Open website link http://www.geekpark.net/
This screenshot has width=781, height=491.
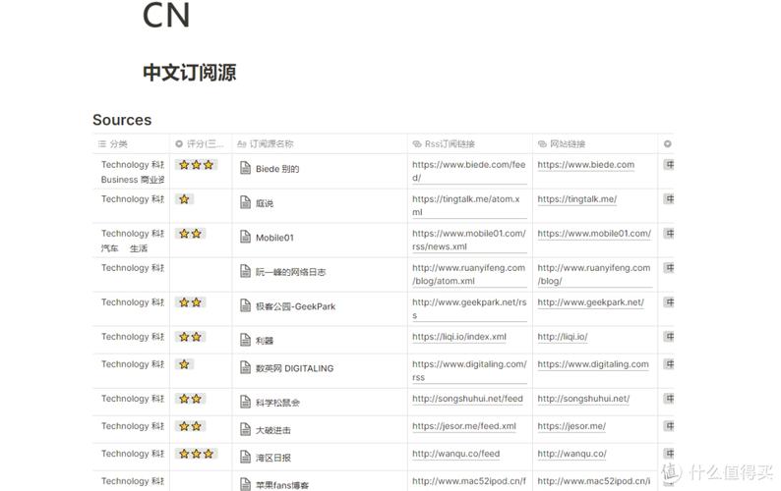click(x=591, y=301)
